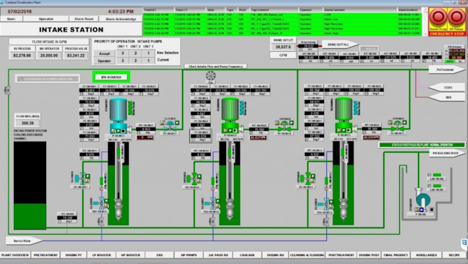The height and width of the screenshot is (264, 468).
Task: Open the PRETREATMENT navigation tab
Action: click(x=45, y=255)
